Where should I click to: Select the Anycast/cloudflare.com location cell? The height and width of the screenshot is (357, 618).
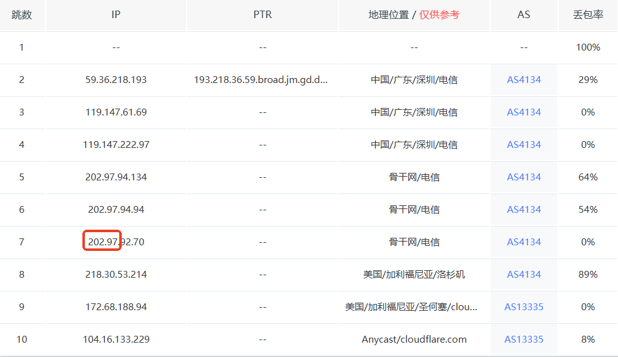[414, 340]
